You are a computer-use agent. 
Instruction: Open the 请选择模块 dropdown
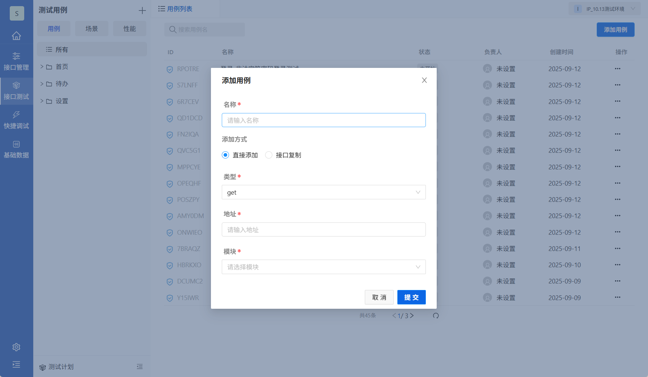[324, 267]
